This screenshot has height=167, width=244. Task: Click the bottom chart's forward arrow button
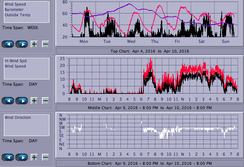(22, 157)
